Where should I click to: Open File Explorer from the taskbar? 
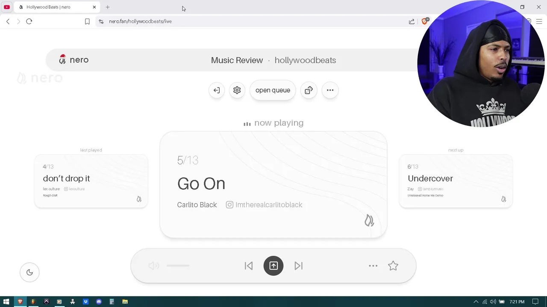tap(125, 302)
